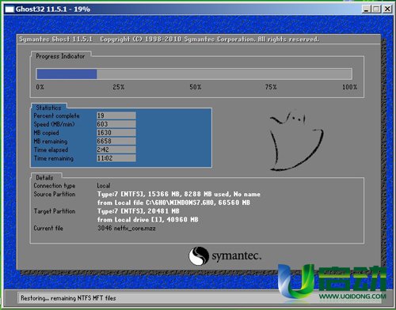Click current file '3046 netfx_core.mzz'

127,229
